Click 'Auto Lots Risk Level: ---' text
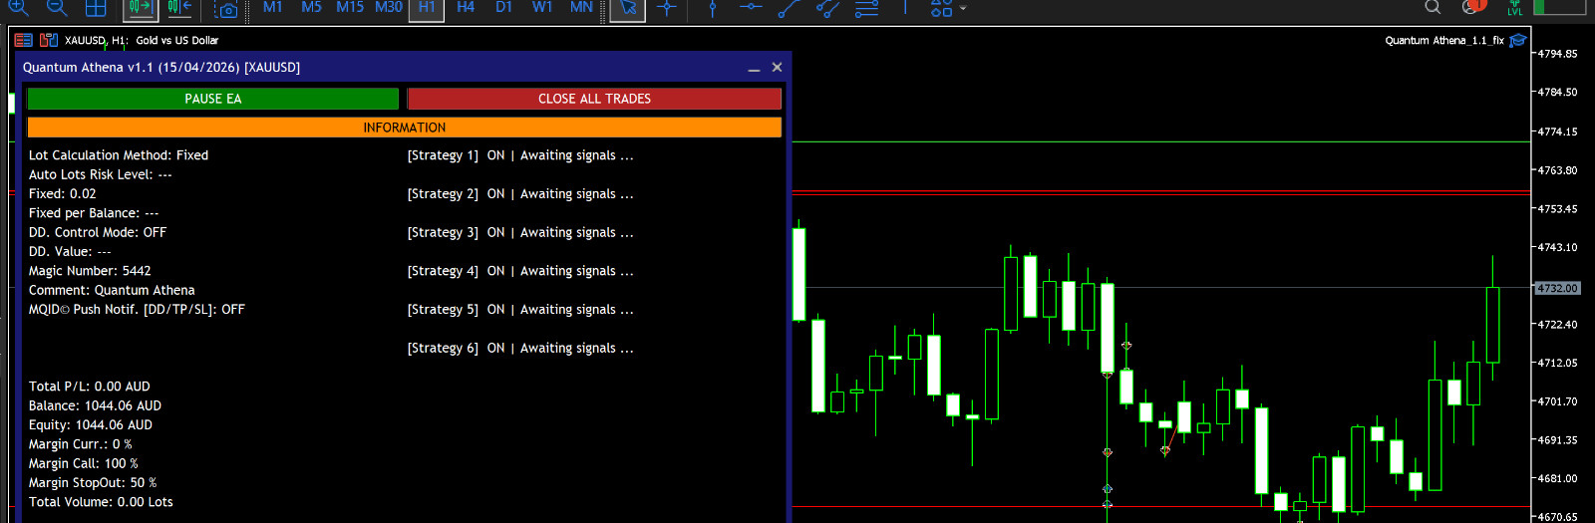The height and width of the screenshot is (523, 1595). [x=101, y=174]
